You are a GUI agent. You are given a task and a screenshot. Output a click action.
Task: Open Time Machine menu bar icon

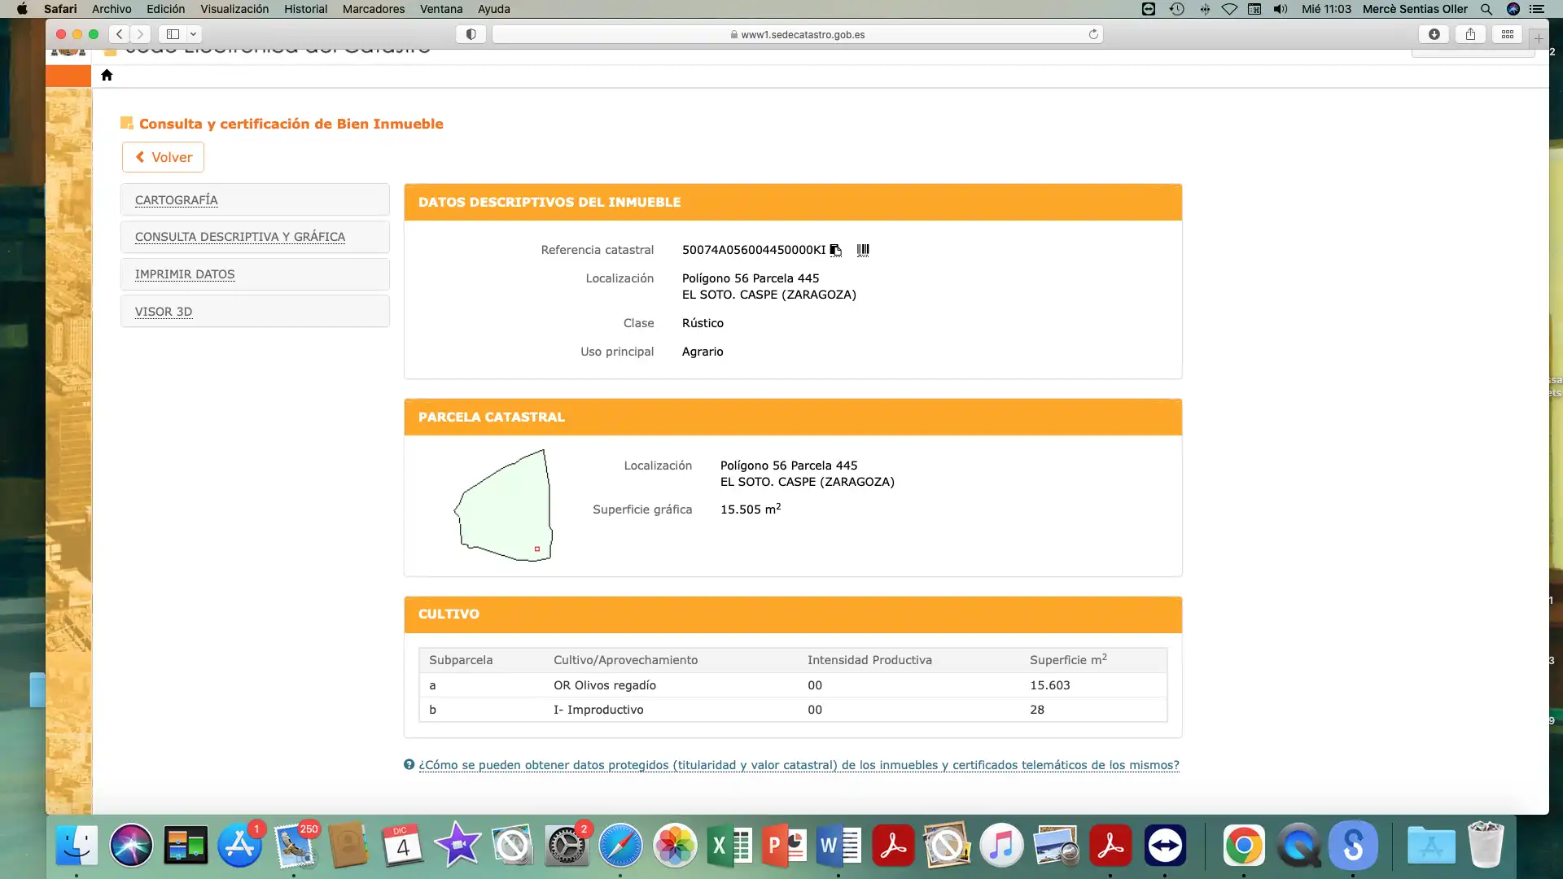coord(1176,9)
